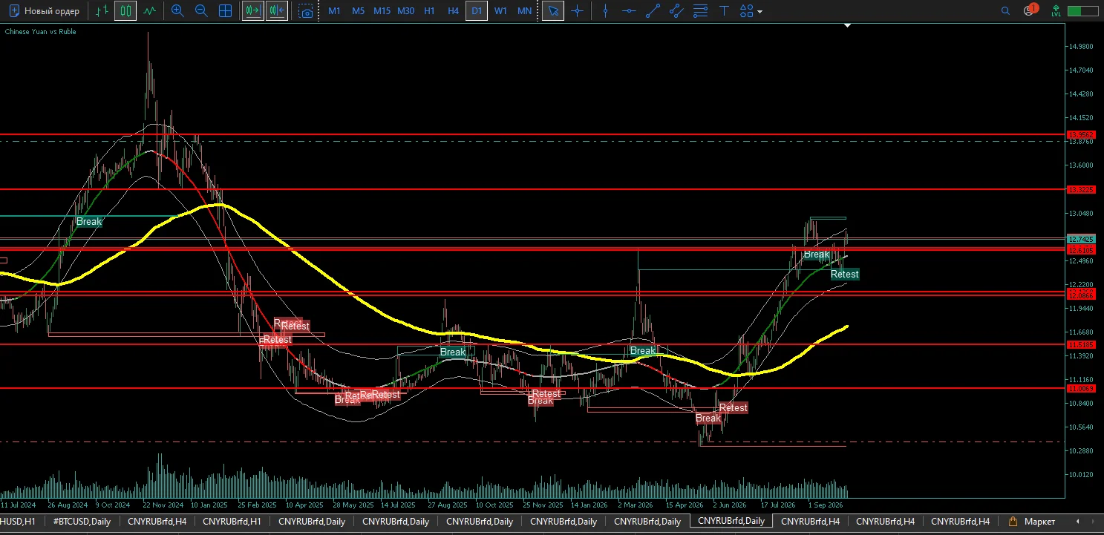Select the M5 timeframe
Screen dimensions: 1104x535
coord(359,11)
